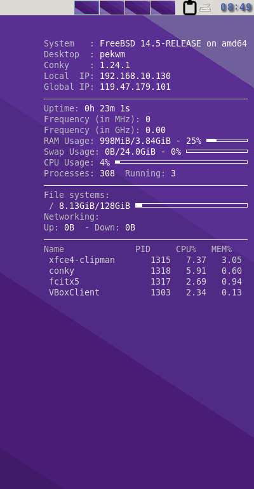Select the xfce4-clipman process row
Image resolution: width=254 pixels, height=489 pixels.
click(145, 260)
